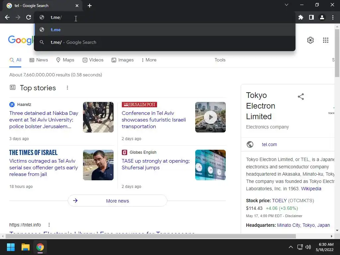The image size is (340, 255).
Task: Click the More news button
Action: [x=118, y=201]
